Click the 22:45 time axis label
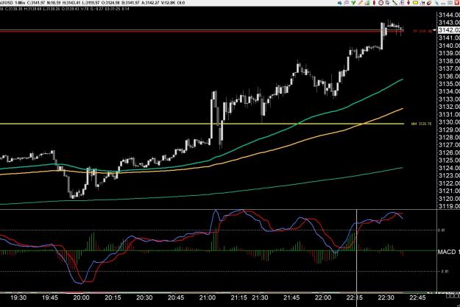 click(417, 297)
